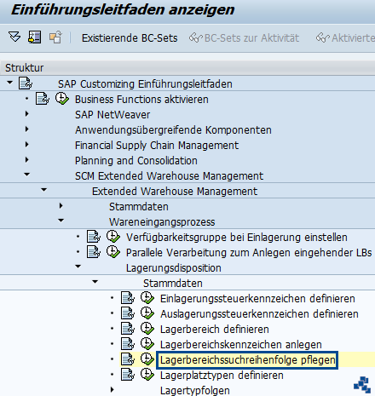
Task: Execute Einlagerungssteuerkennzeichen definieren activity
Action: (147, 298)
